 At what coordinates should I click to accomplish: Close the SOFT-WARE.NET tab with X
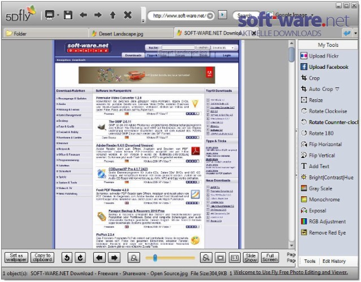(254, 33)
